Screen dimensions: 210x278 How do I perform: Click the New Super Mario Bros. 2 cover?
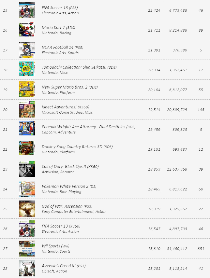pyautogui.click(x=27, y=89)
